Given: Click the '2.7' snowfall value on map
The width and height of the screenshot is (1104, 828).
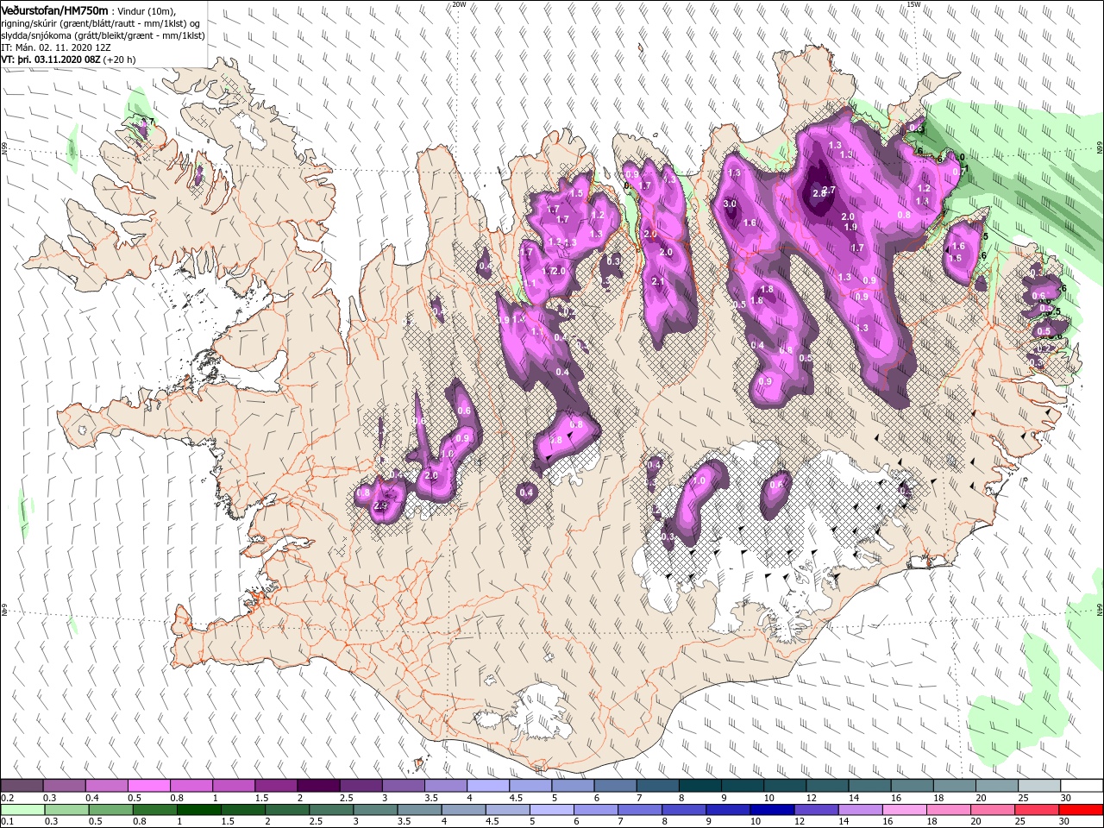Looking at the screenshot, I should click(830, 190).
